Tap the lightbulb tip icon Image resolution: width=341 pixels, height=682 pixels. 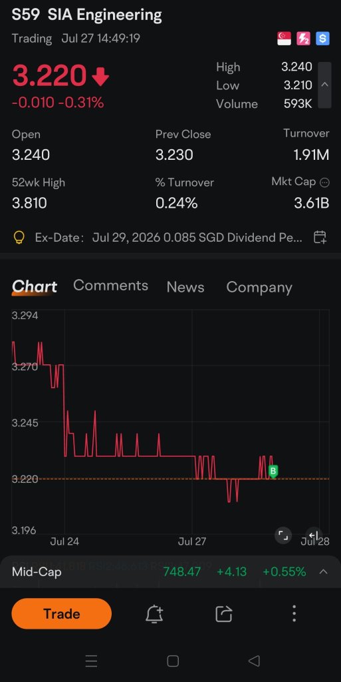(19, 238)
